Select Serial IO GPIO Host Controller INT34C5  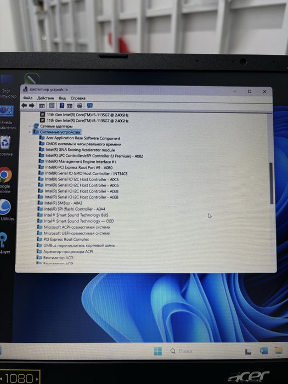point(86,173)
